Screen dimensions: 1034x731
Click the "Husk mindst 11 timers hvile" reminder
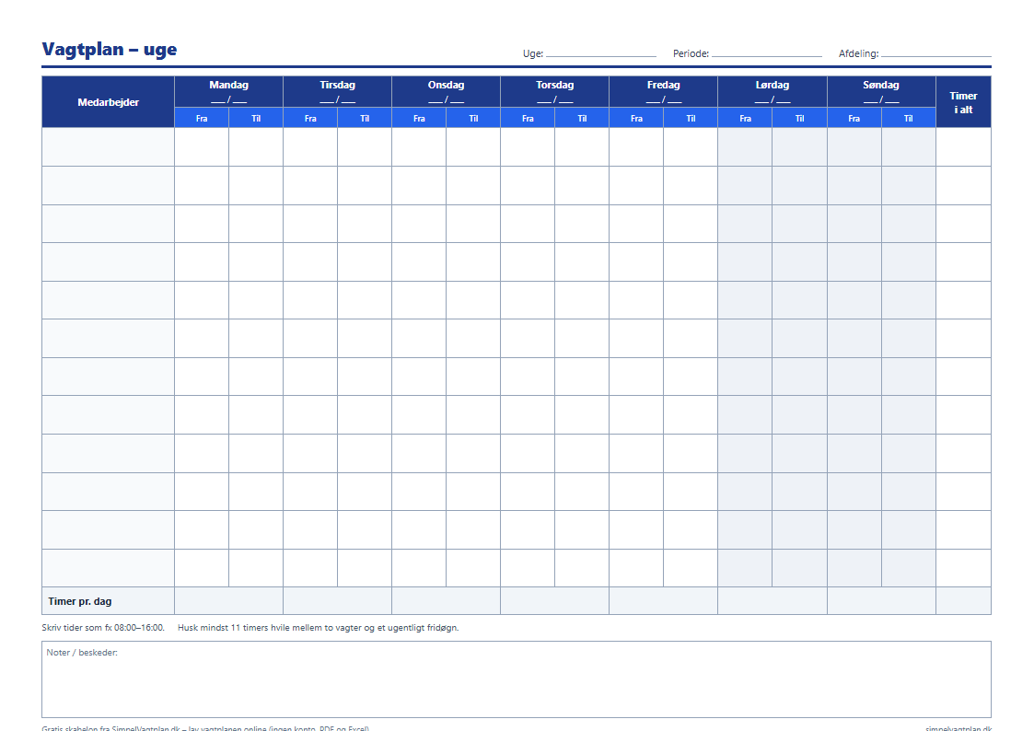point(319,628)
